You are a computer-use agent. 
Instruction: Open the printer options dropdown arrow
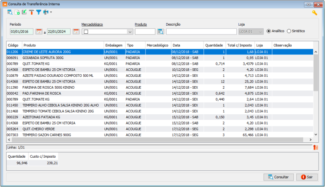point(51,12)
